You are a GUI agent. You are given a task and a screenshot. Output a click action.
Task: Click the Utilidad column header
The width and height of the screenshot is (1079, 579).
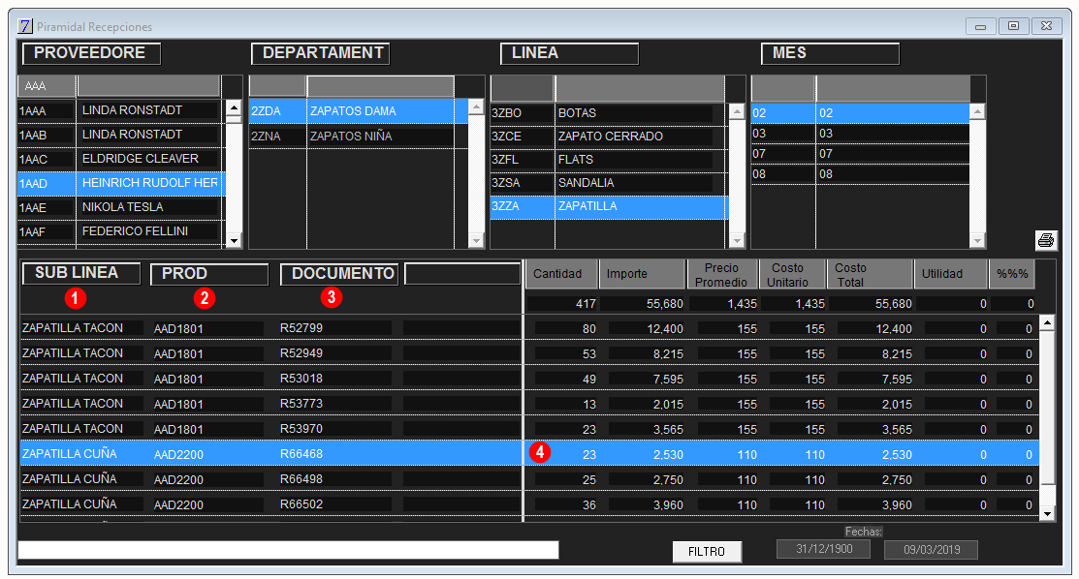(950, 274)
